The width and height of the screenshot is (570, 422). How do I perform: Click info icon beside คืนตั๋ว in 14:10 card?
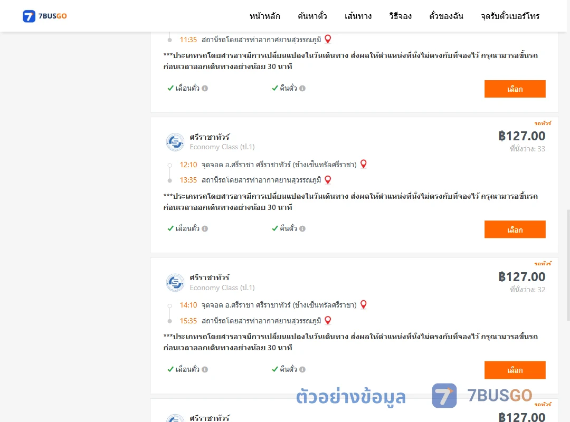pyautogui.click(x=302, y=369)
